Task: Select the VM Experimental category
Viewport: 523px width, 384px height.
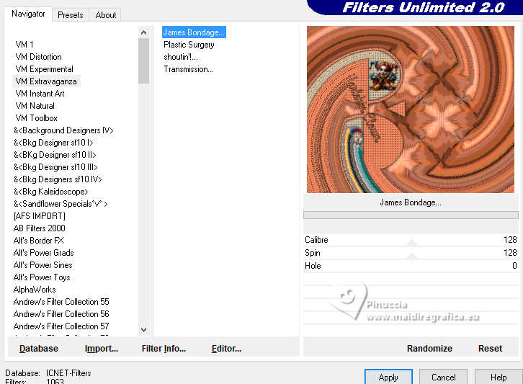Action: point(45,69)
